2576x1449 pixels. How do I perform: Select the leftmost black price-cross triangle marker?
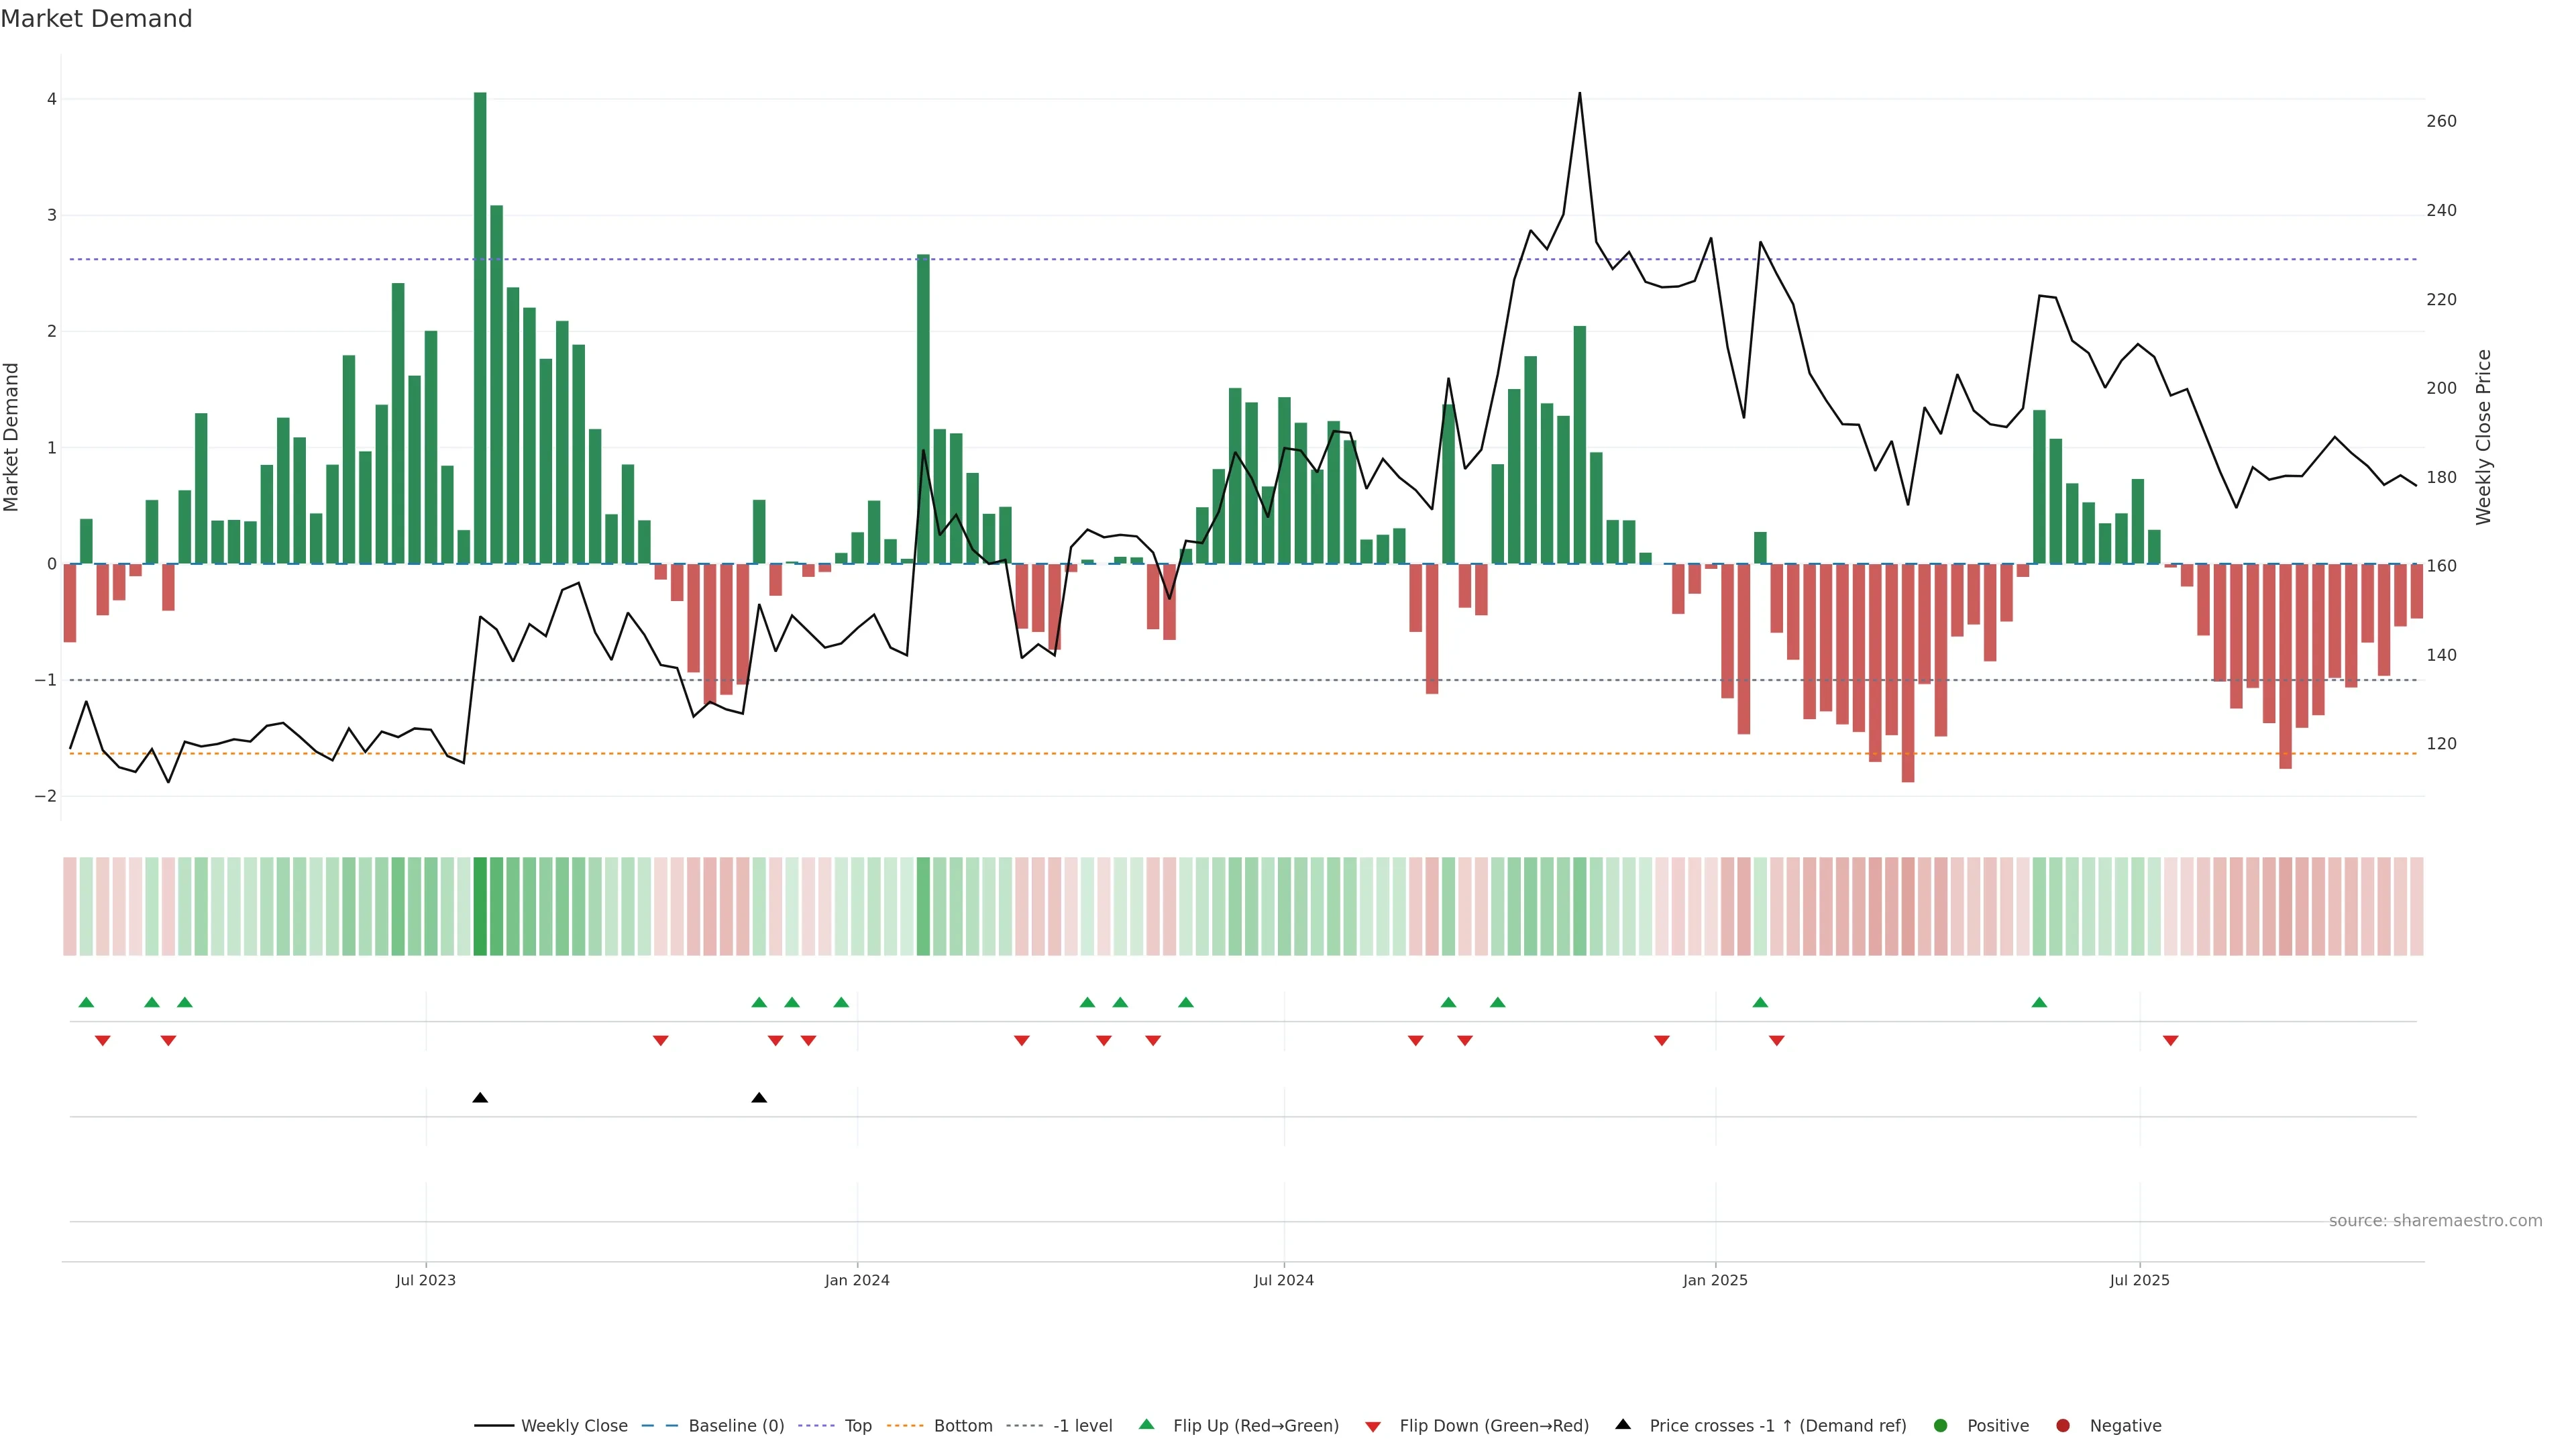pyautogui.click(x=480, y=1097)
